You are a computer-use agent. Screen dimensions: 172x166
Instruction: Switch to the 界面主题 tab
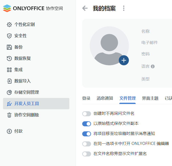[150, 98]
